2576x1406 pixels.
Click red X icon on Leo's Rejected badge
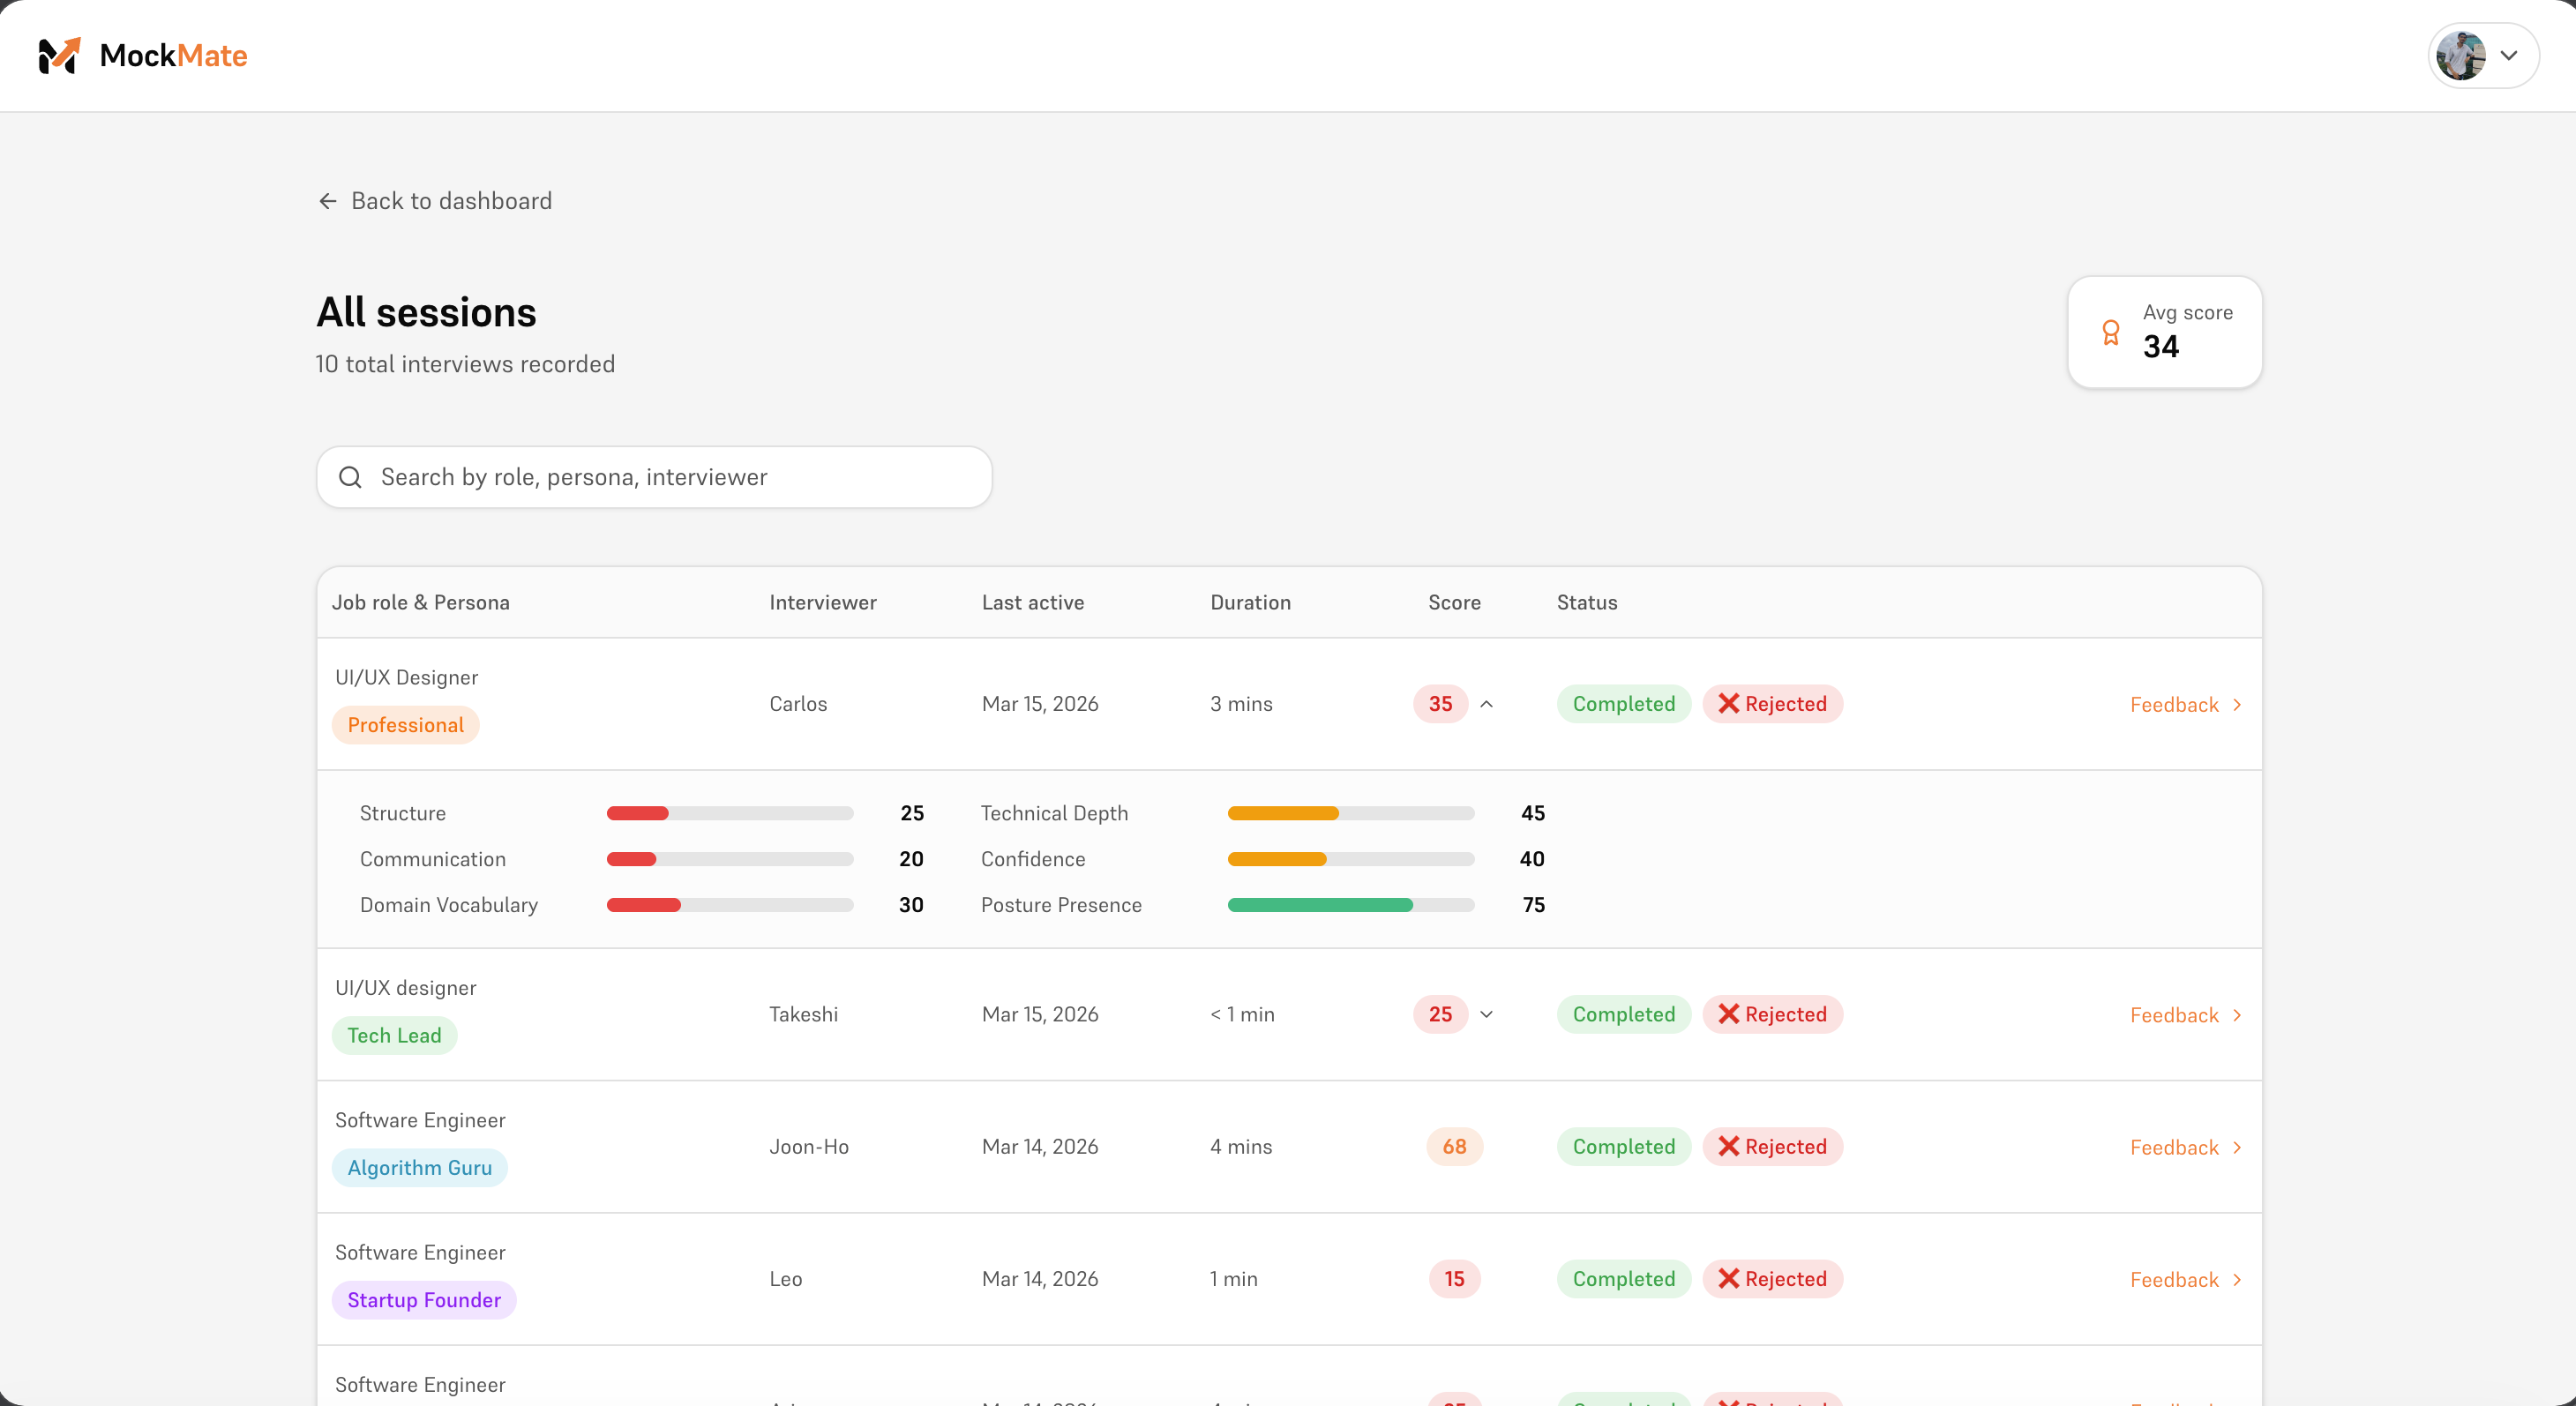(x=1728, y=1279)
